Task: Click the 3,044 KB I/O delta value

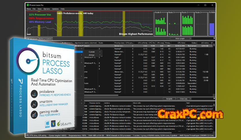Action: [205, 46]
